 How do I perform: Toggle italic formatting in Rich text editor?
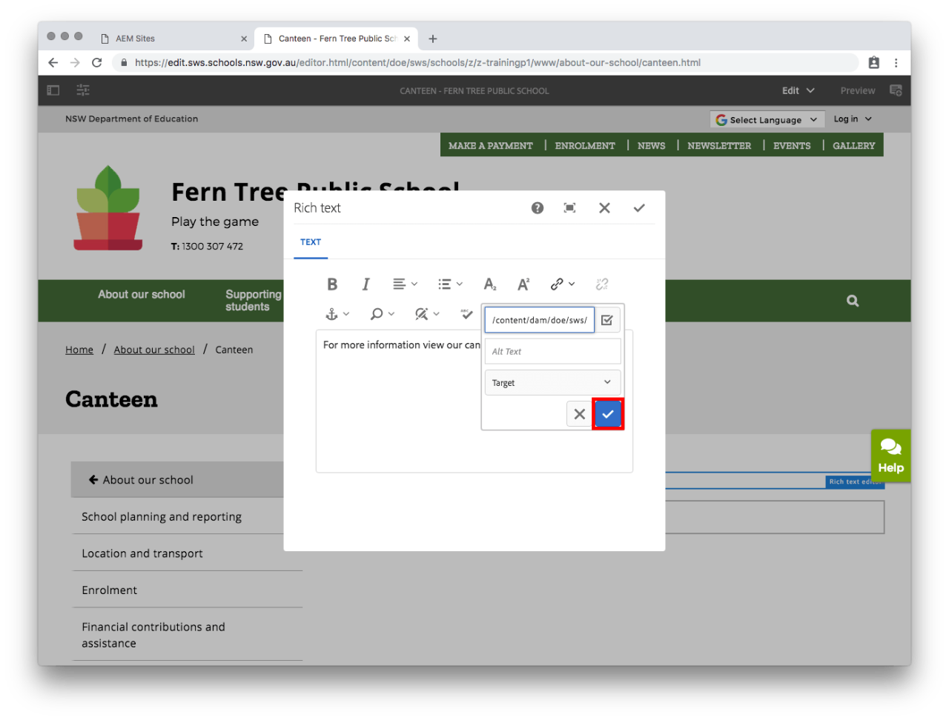tap(366, 284)
